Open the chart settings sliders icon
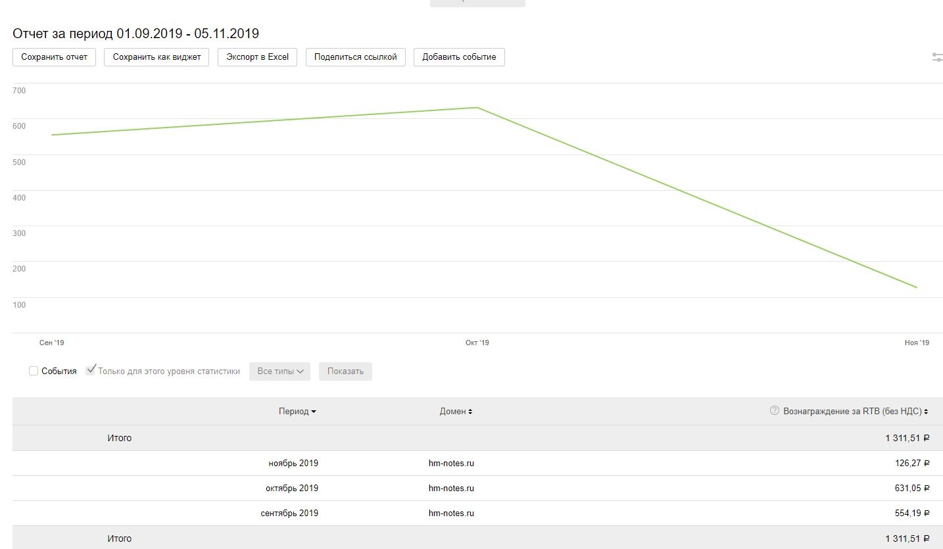The width and height of the screenshot is (943, 549). [x=937, y=57]
